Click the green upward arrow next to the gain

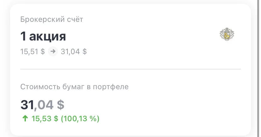coord(25,118)
